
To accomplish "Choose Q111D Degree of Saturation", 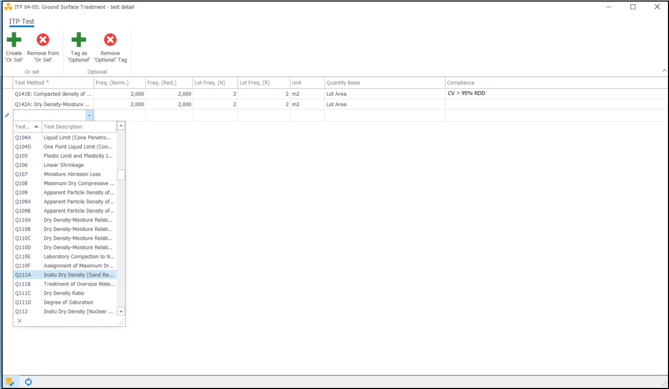I will click(65, 302).
